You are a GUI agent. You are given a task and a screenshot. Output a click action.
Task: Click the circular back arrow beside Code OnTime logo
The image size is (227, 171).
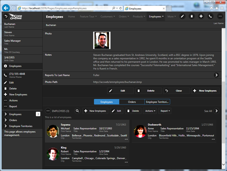tap(6, 16)
